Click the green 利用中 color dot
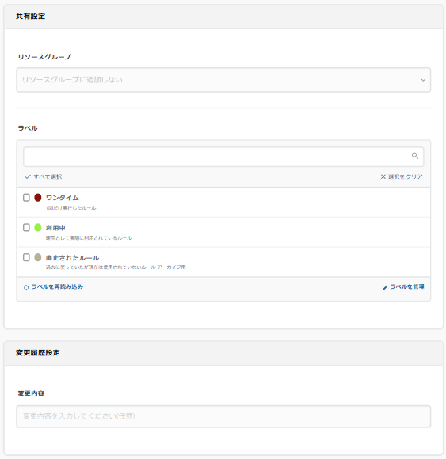This screenshot has height=459, width=446. (x=38, y=227)
